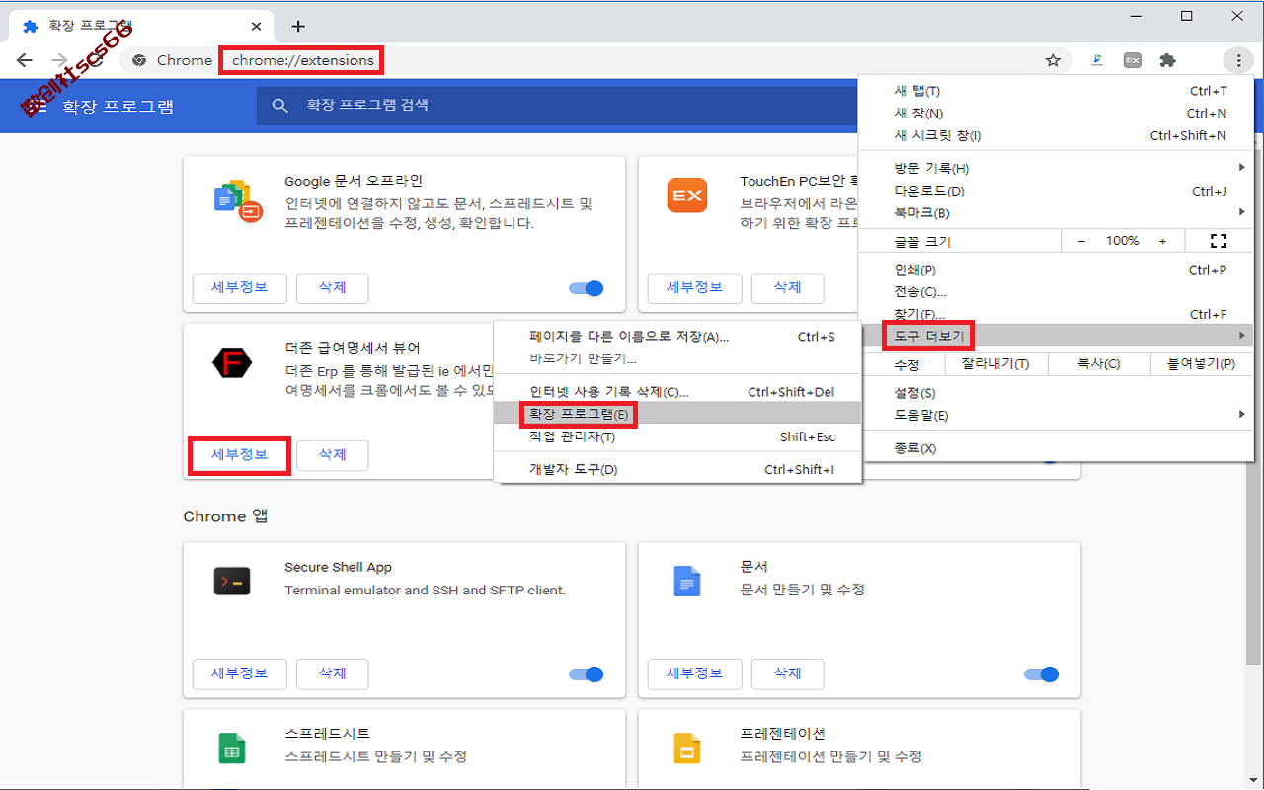Image resolution: width=1264 pixels, height=790 pixels.
Task: Click the green Sheets app icon
Action: pos(232,749)
